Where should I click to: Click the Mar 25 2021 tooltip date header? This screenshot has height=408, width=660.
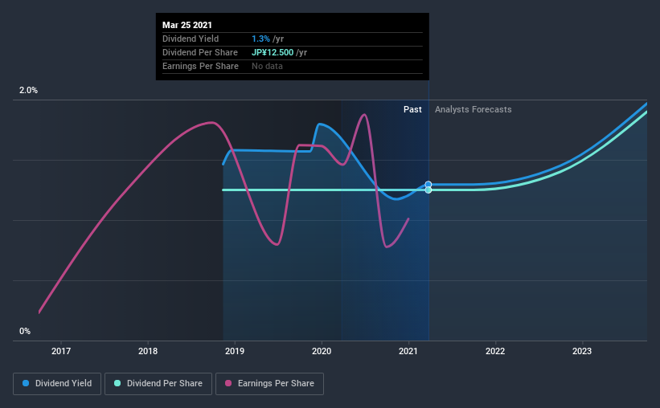(187, 25)
